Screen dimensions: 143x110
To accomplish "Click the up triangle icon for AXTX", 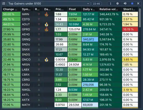I will click(x=39, y=100).
